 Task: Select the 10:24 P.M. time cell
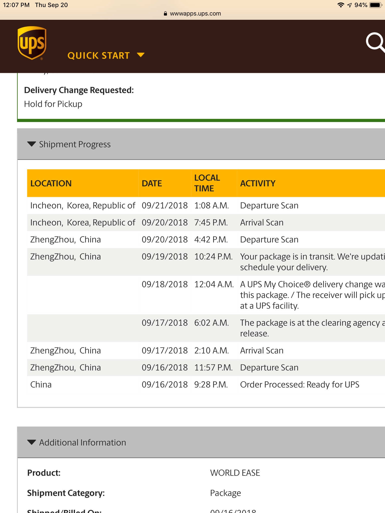click(x=214, y=257)
